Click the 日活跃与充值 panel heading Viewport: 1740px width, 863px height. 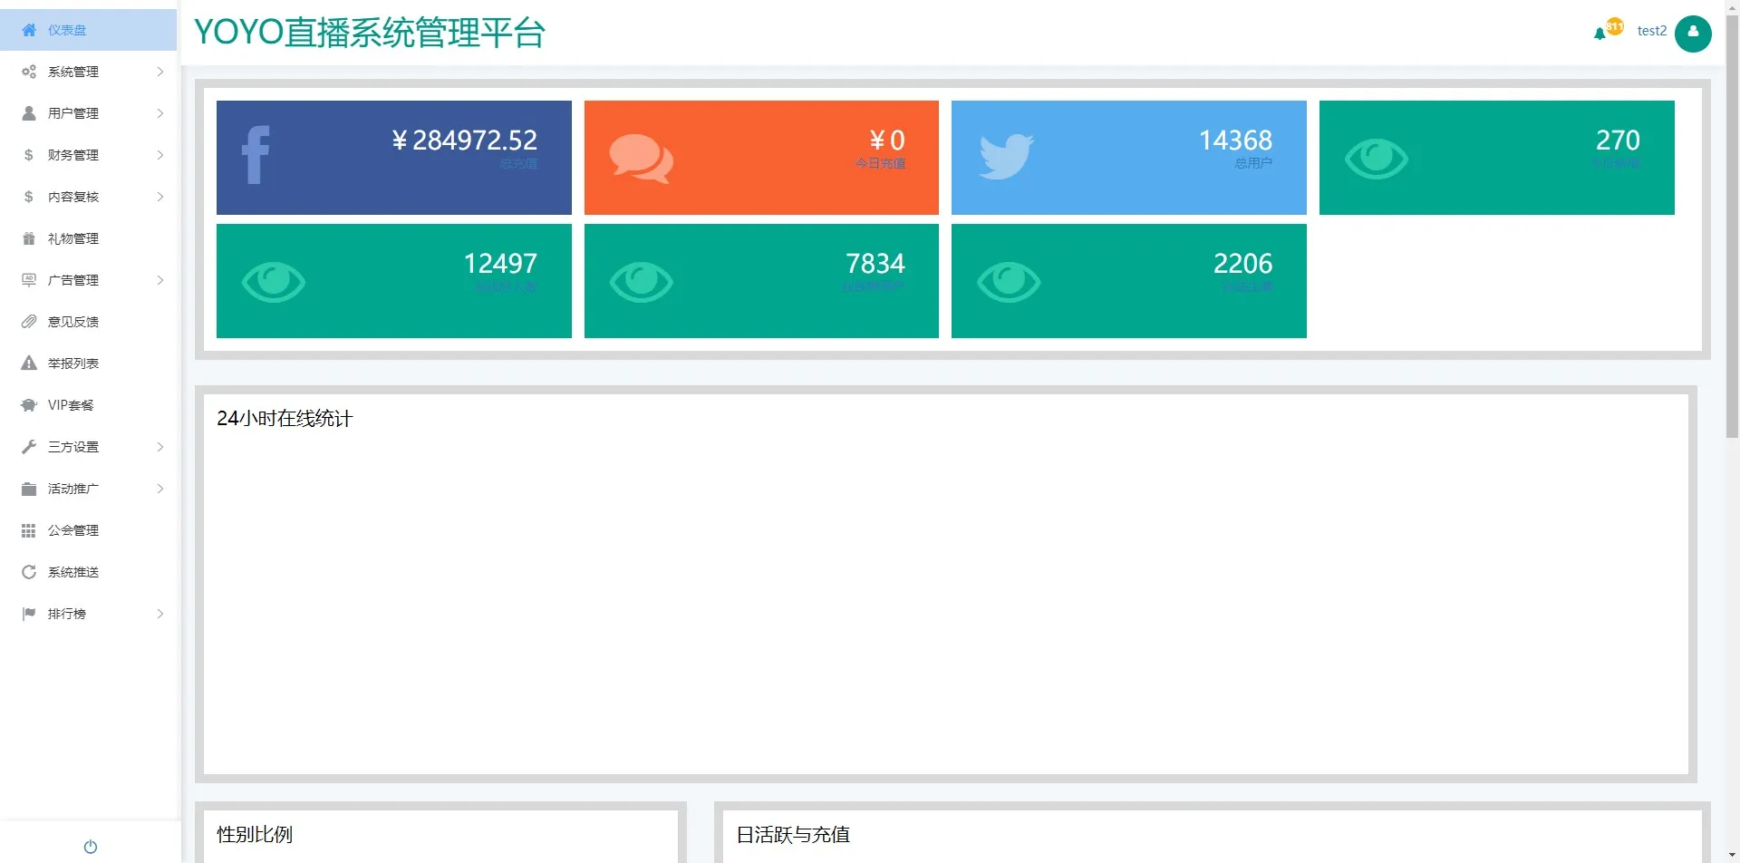tap(793, 835)
